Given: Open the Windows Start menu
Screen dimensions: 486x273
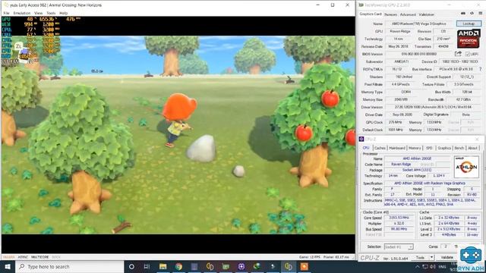Looking at the screenshot, I should pyautogui.click(x=8, y=266).
